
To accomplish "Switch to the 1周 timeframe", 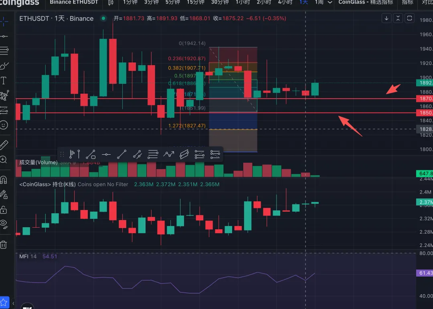I will 319,2.
